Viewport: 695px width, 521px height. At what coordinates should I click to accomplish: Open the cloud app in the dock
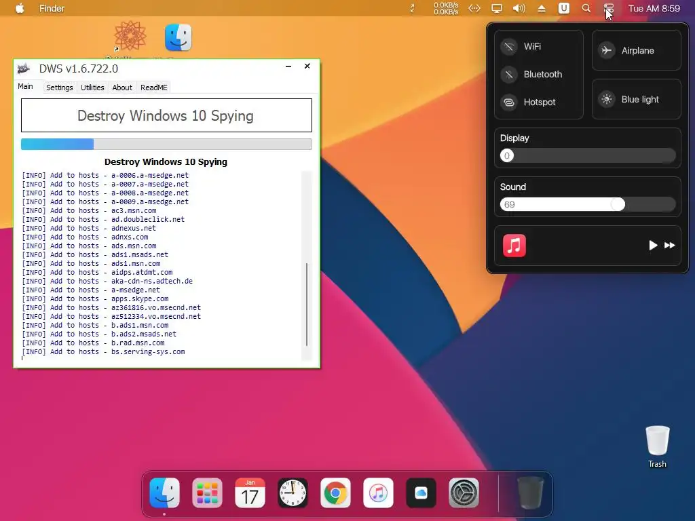click(421, 493)
